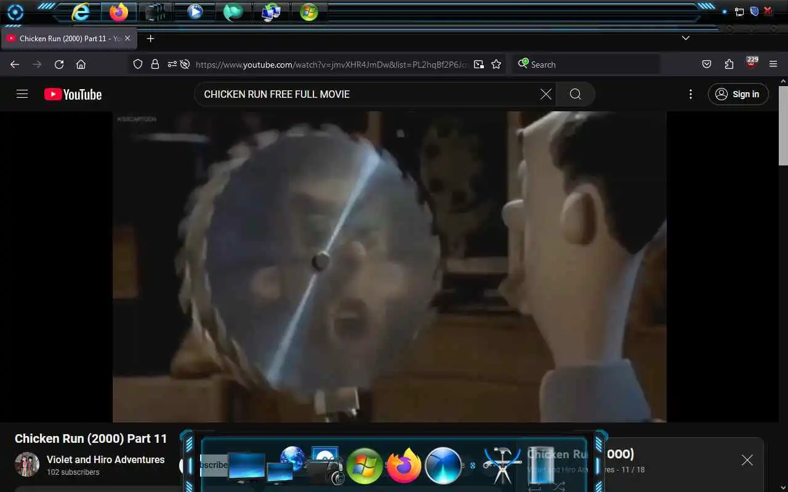Open tracking protection shield in address bar
Viewport: 788px width, 492px height.
[138, 65]
